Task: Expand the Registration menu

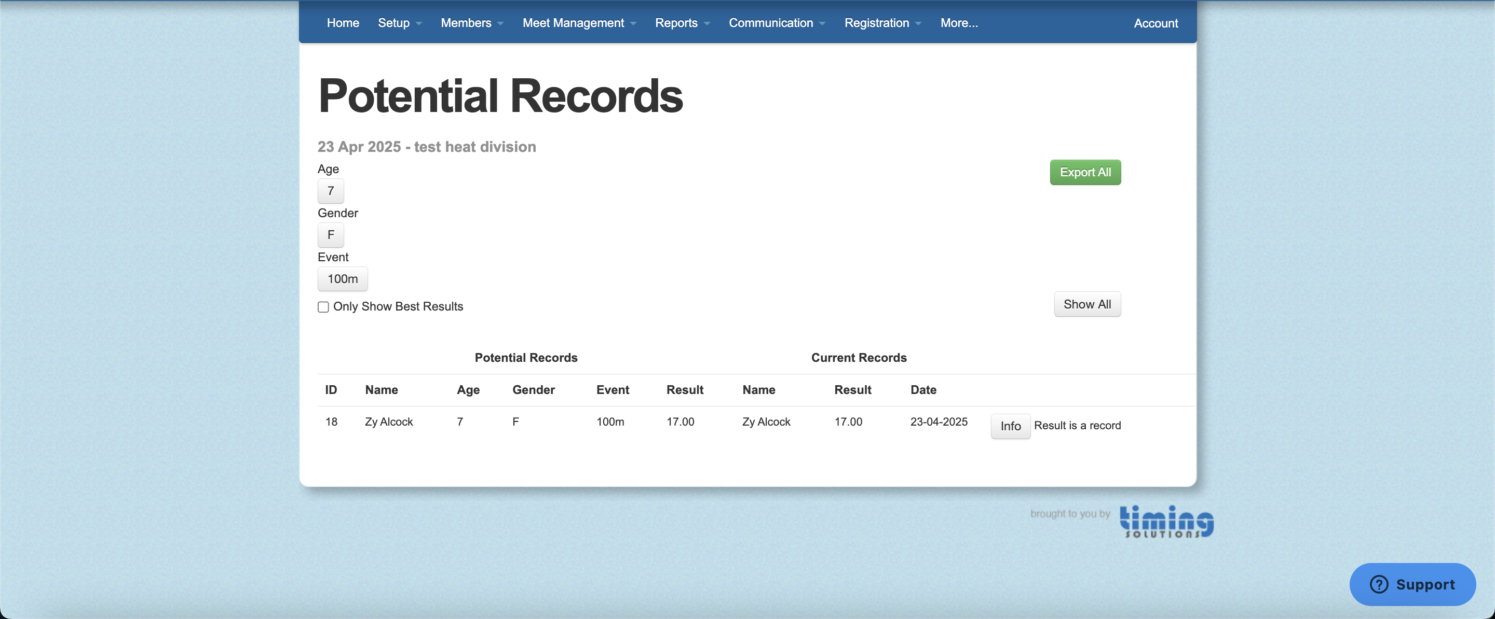Action: (x=882, y=23)
